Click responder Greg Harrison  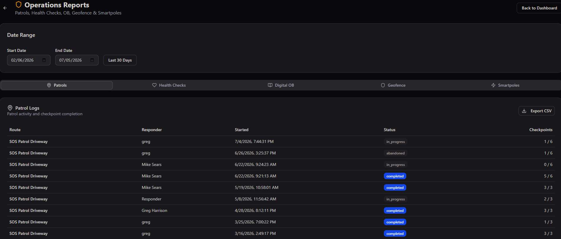pyautogui.click(x=154, y=210)
